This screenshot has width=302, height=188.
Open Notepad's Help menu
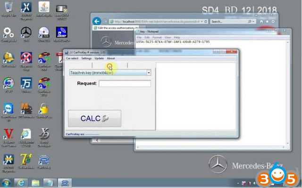pos(177,37)
